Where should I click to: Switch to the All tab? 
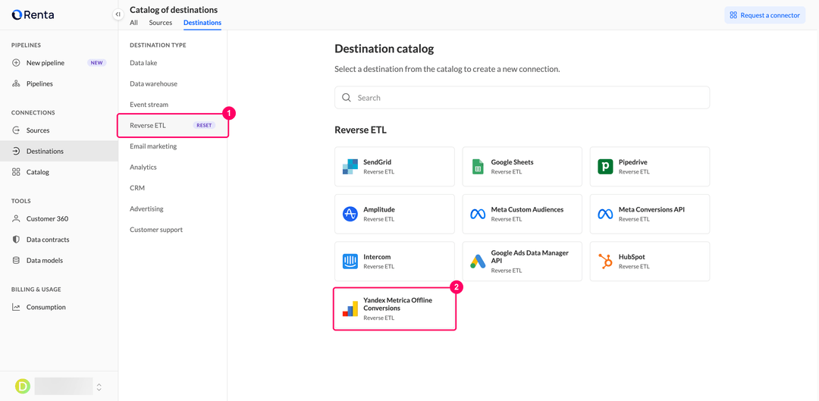(133, 23)
